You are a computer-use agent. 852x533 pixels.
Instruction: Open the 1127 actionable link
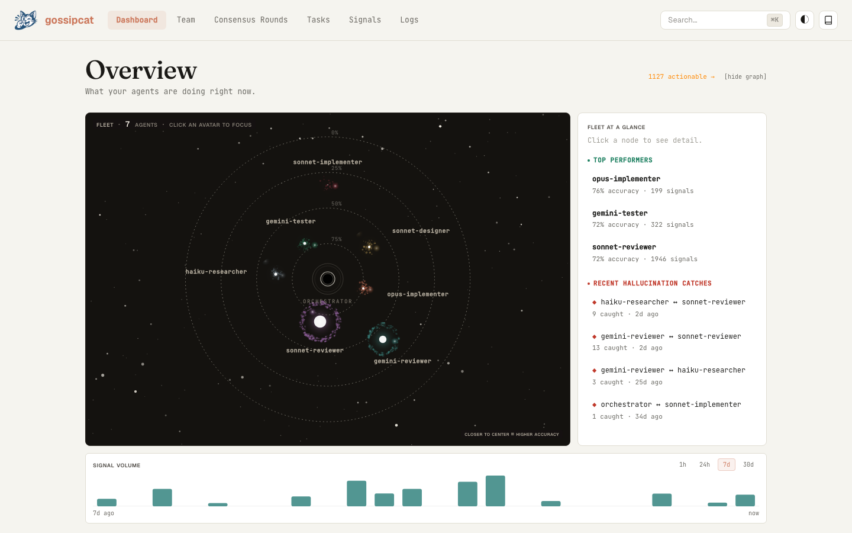[x=682, y=77]
